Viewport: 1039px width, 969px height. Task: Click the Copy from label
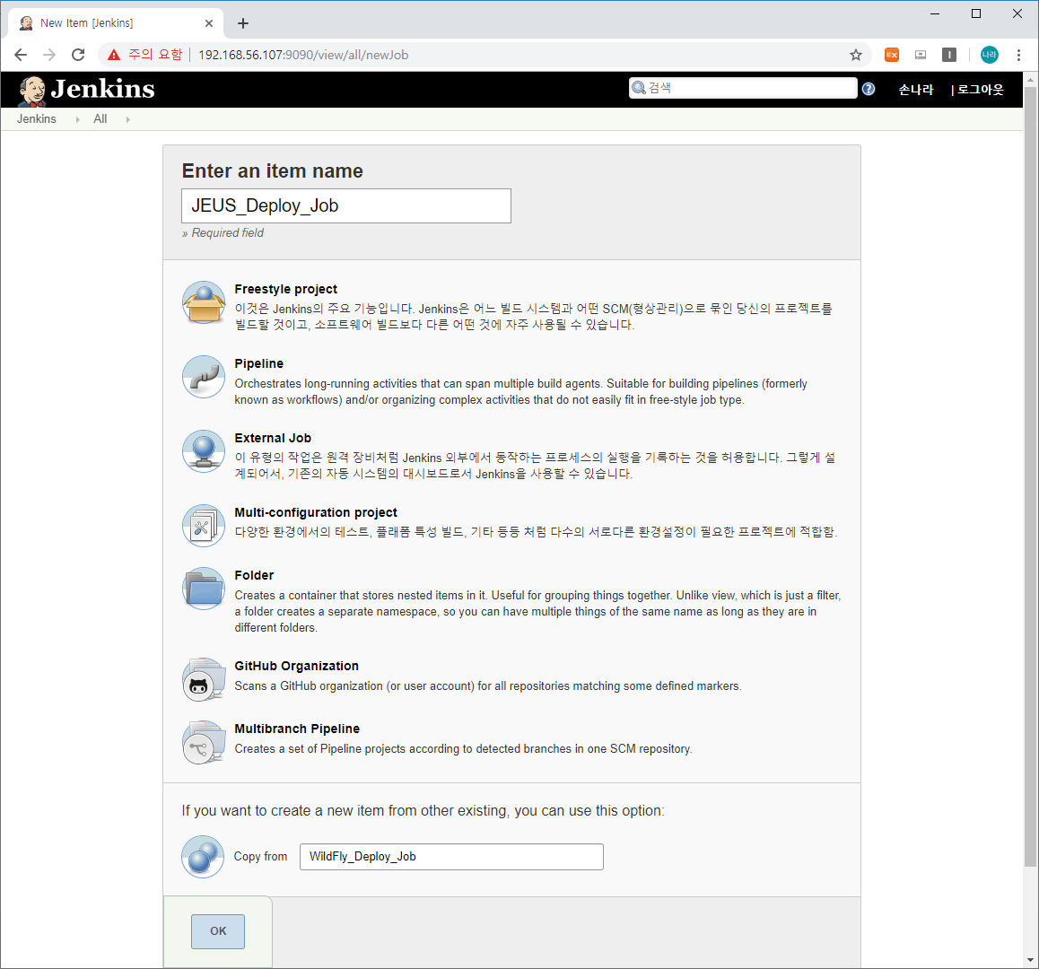tap(260, 856)
